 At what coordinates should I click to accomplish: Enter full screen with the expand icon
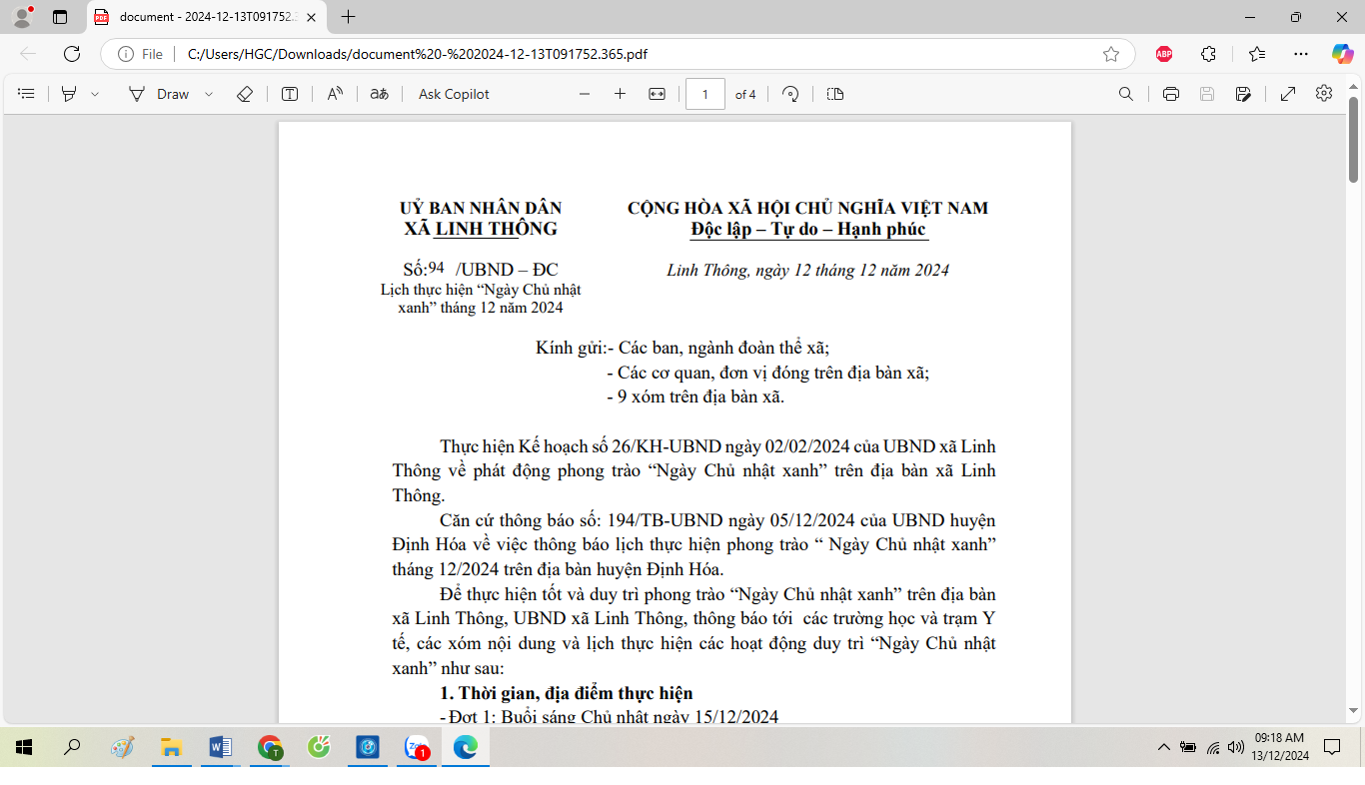1288,94
